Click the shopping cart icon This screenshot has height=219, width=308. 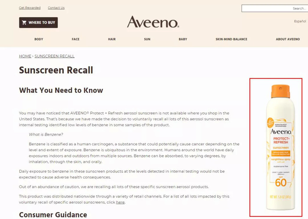click(x=24, y=22)
